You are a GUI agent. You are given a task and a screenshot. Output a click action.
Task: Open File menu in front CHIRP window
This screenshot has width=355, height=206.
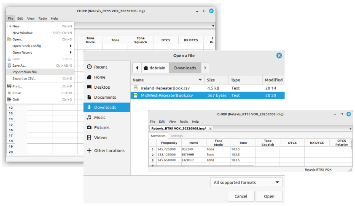pos(153,121)
